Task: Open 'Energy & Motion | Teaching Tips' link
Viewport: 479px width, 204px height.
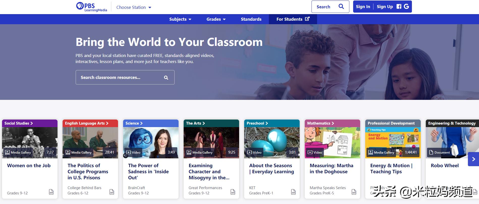Action: coord(391,169)
